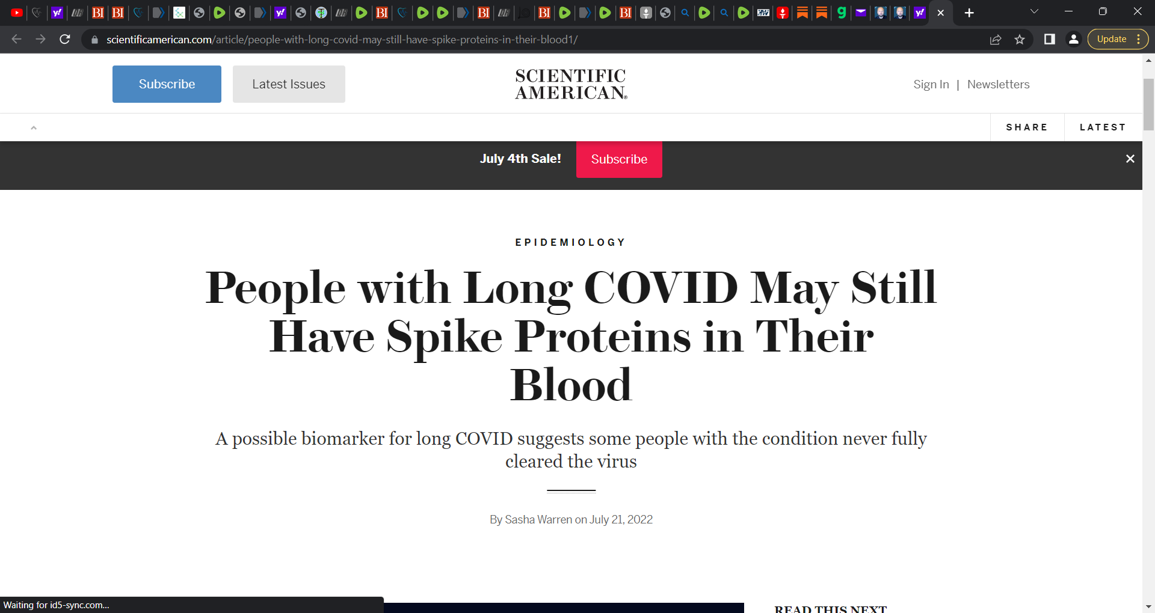
Task: Toggle the side panel open
Action: coord(1050,39)
